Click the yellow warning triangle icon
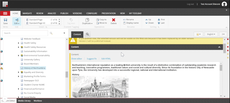Viewport: 230px width, 103px height. click(x=73, y=40)
